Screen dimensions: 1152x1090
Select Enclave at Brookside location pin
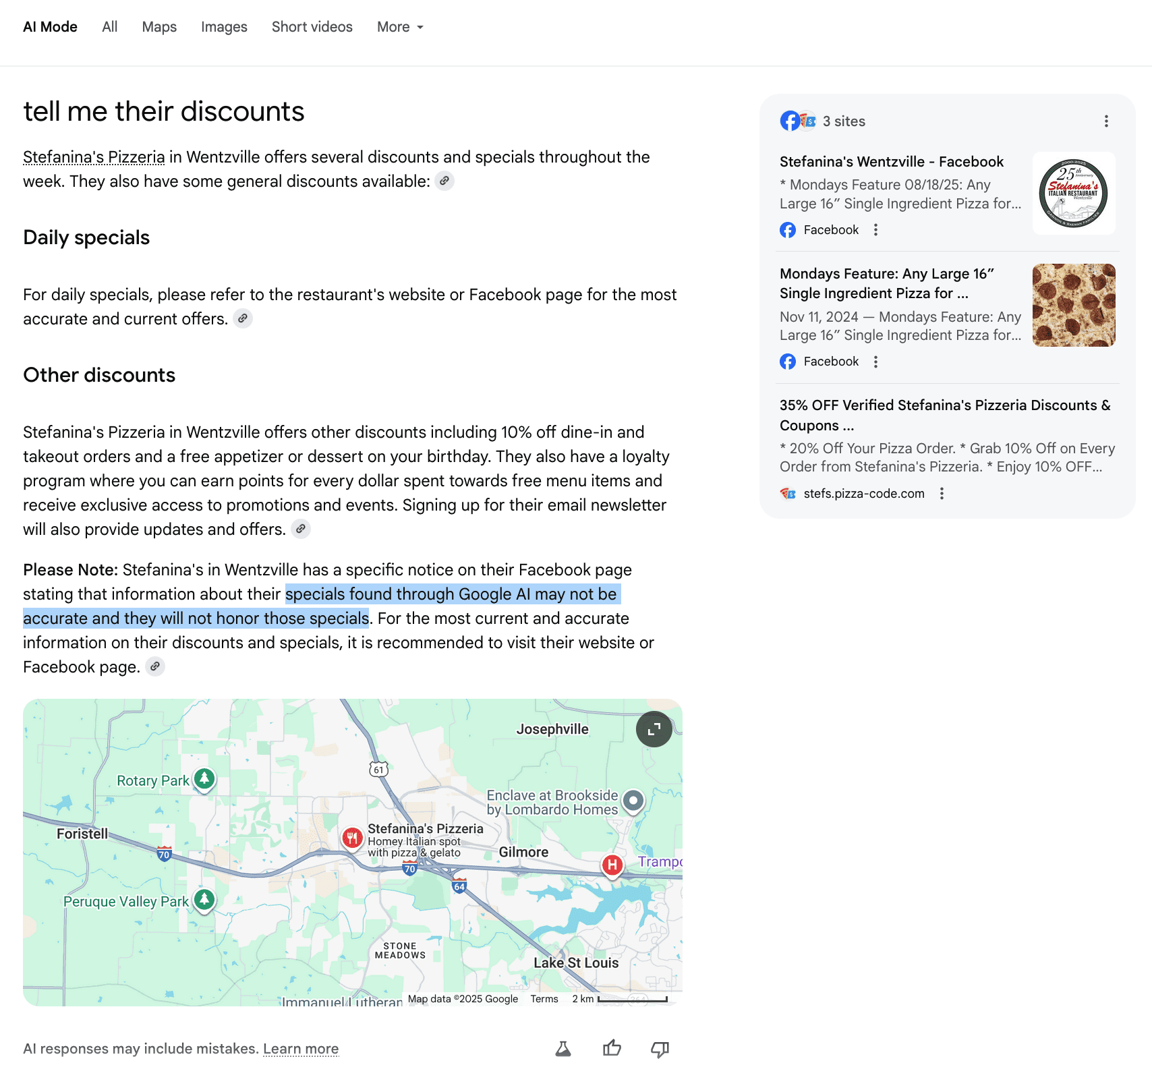(x=633, y=801)
